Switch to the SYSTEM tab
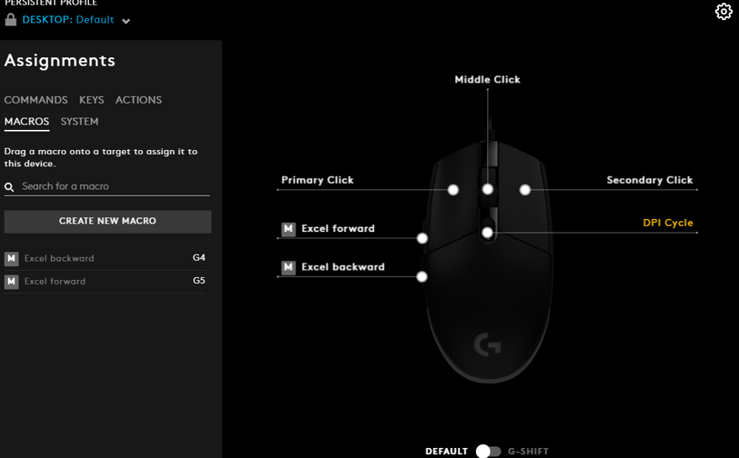This screenshot has height=458, width=739. [80, 121]
